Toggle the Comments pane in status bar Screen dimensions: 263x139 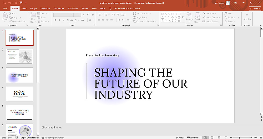(193, 137)
